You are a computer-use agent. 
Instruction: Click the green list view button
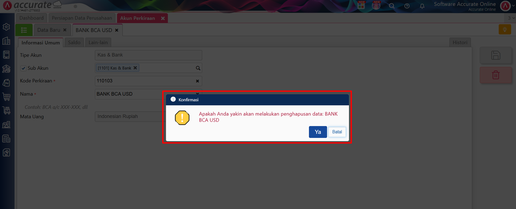(x=24, y=30)
